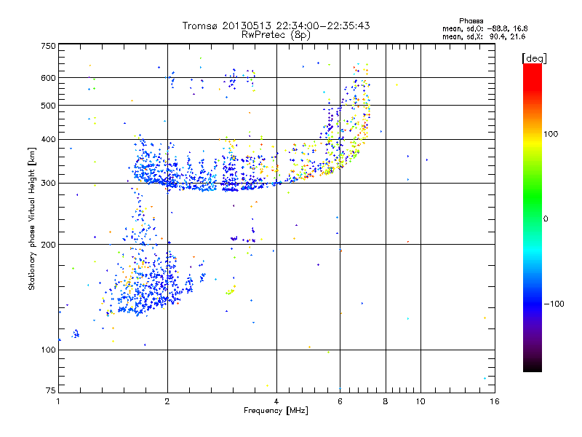The image size is (582, 437).
Task: Click the height axis tick "200"
Action: click(x=48, y=245)
